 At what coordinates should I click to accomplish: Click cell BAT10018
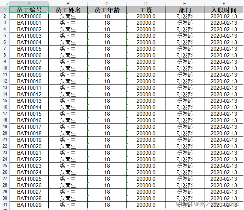[x=29, y=133]
